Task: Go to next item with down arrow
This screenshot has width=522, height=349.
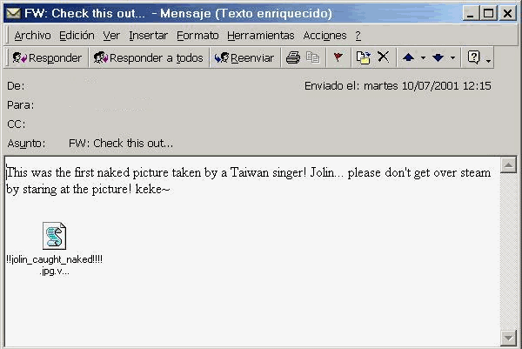Action: 438,57
